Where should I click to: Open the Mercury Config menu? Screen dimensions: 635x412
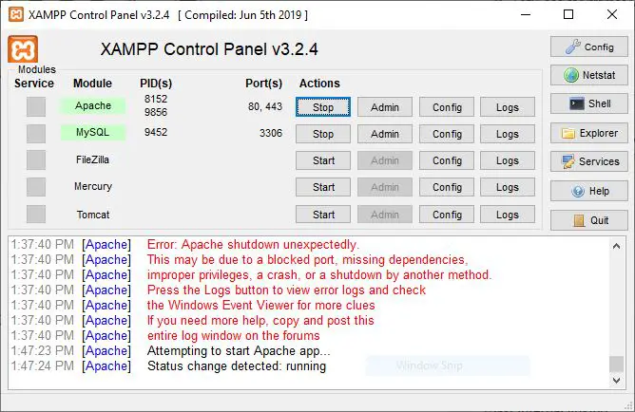click(x=447, y=187)
